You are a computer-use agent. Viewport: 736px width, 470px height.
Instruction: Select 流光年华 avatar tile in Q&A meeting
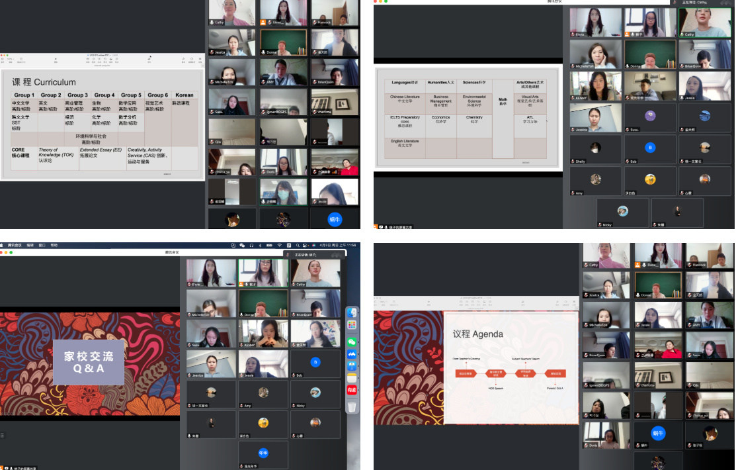263,455
